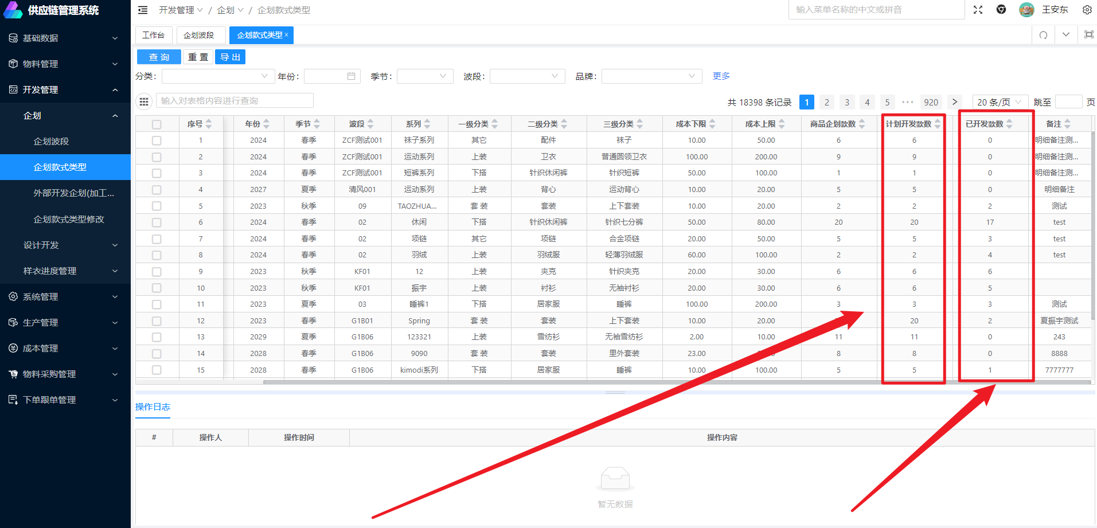1097x528 pixels.
Task: Click the refresh tab icon
Action: [x=1043, y=35]
